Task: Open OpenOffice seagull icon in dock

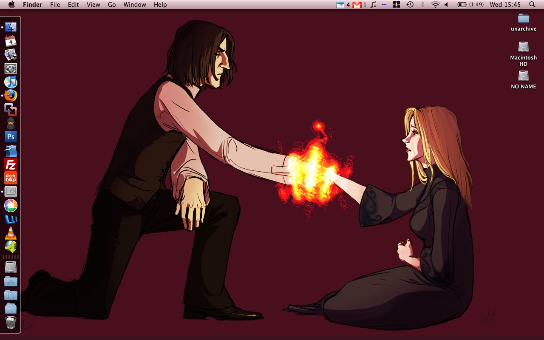Action: pyautogui.click(x=11, y=150)
